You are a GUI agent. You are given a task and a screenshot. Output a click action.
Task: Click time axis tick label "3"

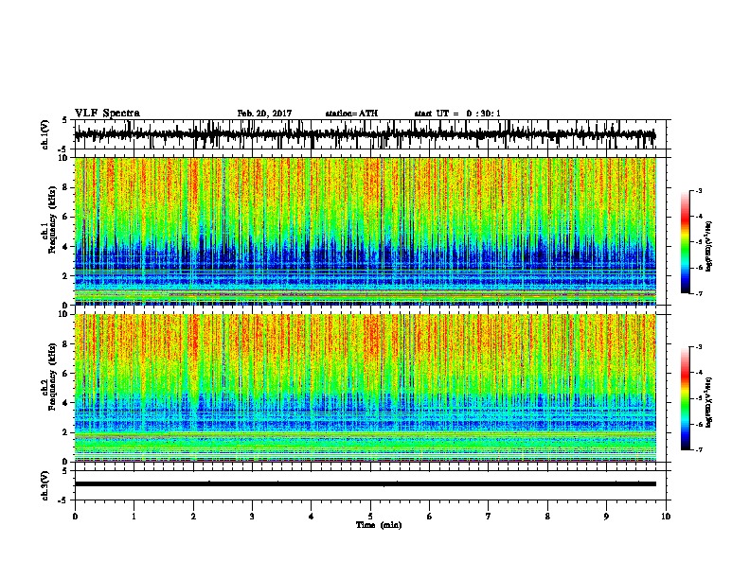[x=252, y=517]
